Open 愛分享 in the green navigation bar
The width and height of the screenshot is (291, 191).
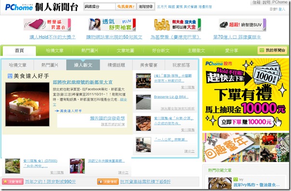[x=231, y=51]
